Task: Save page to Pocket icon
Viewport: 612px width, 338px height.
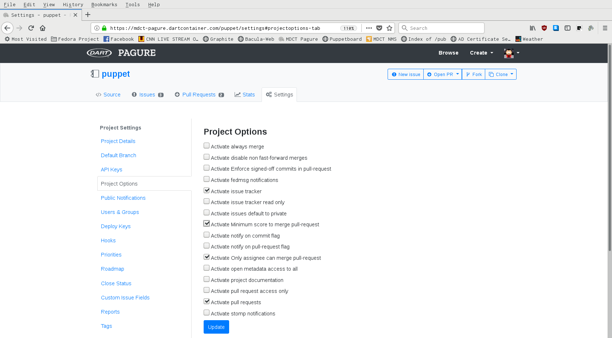Action: 379,28
